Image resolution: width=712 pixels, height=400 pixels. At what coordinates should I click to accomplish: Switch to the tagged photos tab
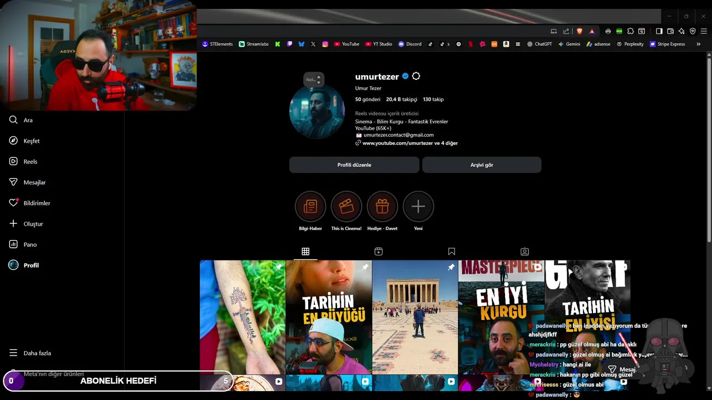coord(525,252)
